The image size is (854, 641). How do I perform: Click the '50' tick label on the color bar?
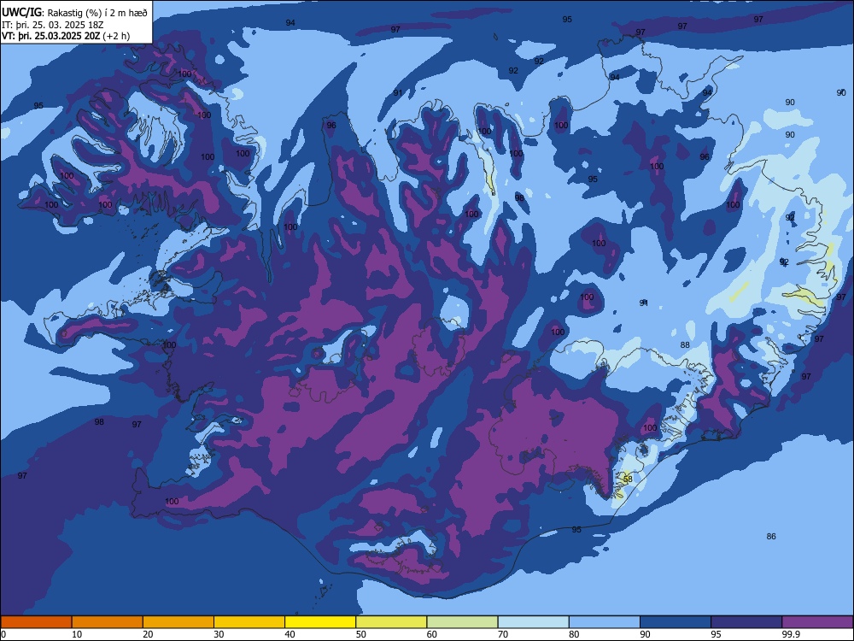pyautogui.click(x=361, y=634)
